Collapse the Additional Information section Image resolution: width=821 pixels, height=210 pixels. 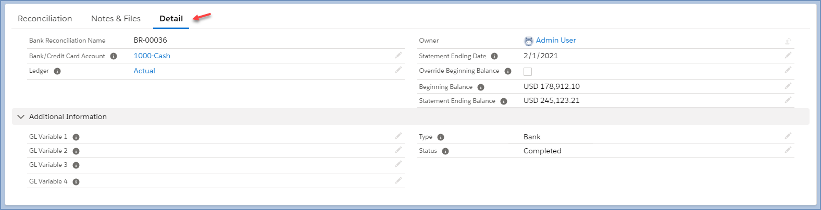21,117
